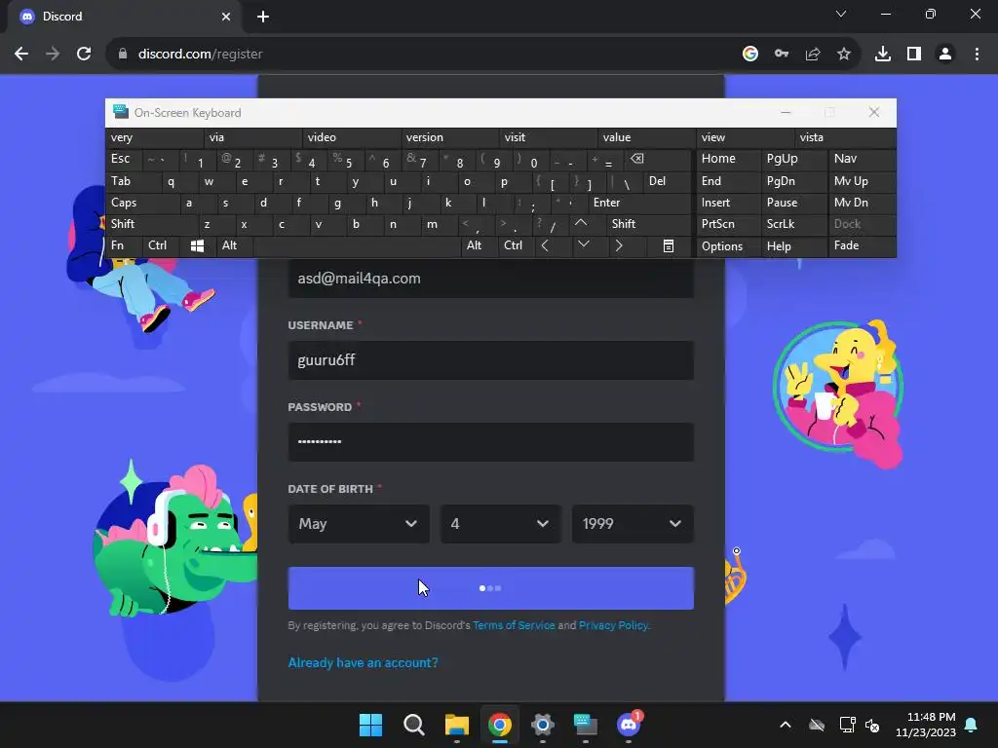This screenshot has height=748, width=998.
Task: Open taskbar Search
Action: (x=413, y=725)
